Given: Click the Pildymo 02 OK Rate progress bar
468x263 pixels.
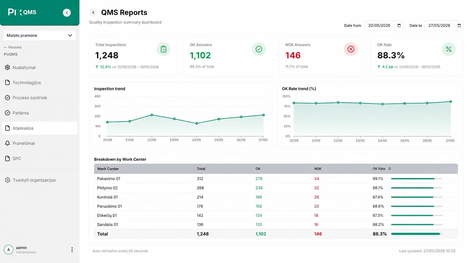Looking at the screenshot, I should tap(416, 188).
